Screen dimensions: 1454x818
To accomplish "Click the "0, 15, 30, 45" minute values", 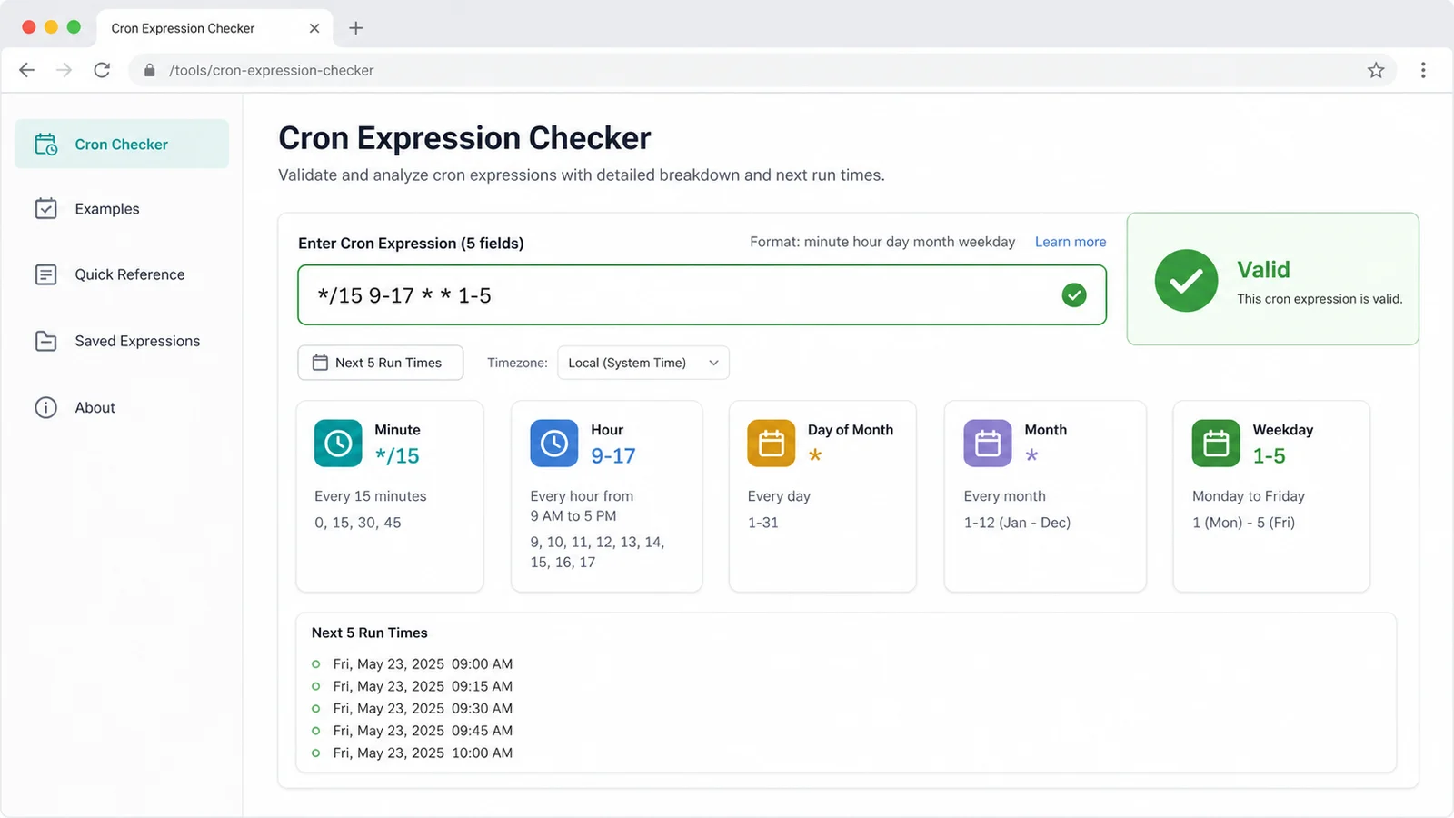I will [358, 523].
